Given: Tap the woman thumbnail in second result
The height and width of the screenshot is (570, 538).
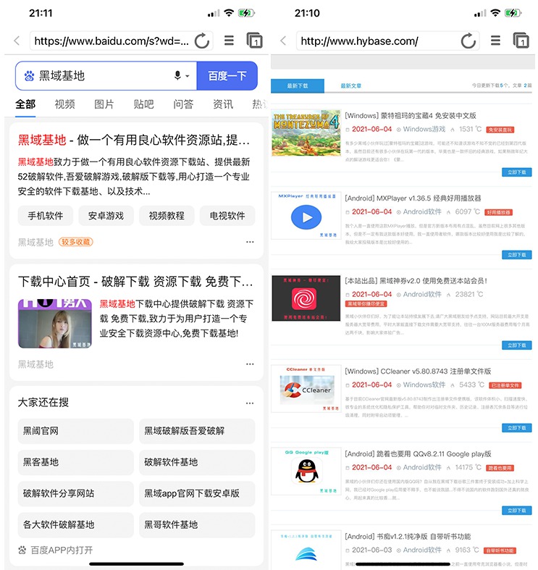Looking at the screenshot, I should [54, 324].
